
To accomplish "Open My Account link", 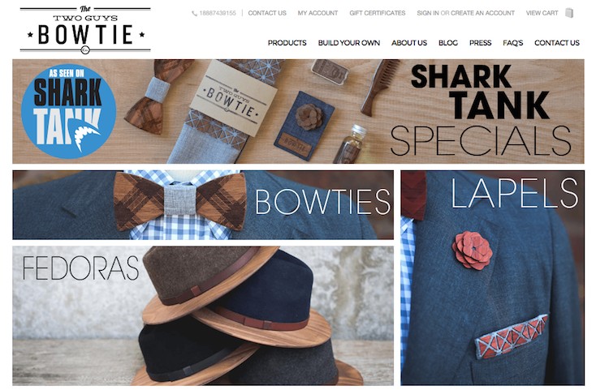I will (317, 13).
